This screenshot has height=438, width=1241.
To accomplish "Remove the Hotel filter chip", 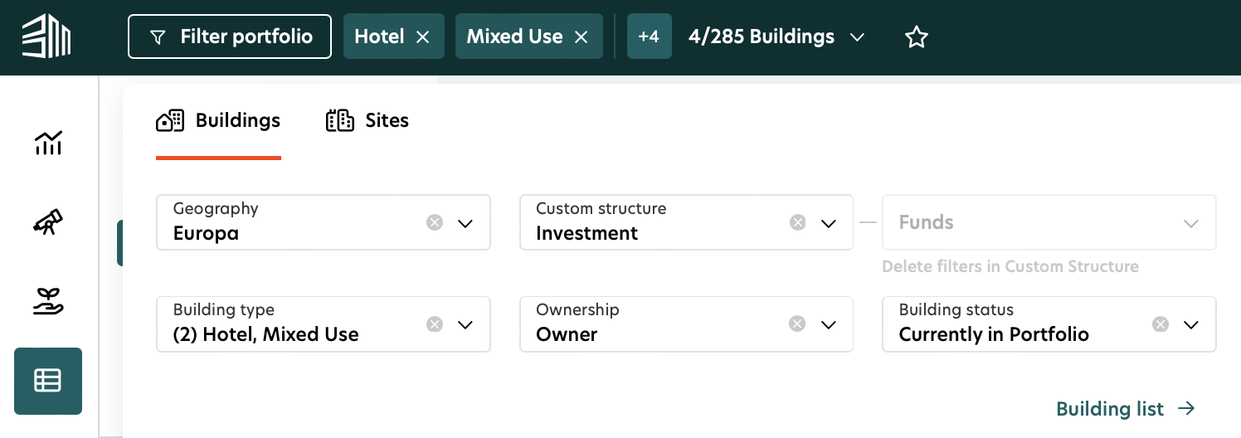I will [423, 37].
